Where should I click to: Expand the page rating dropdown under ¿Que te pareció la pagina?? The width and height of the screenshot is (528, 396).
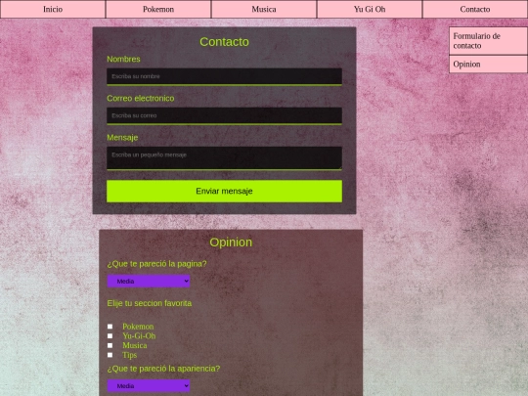(x=149, y=282)
